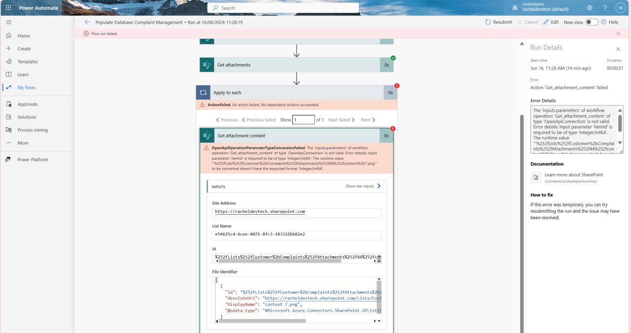The image size is (631, 333).
Task: Click the File Identifier horizontal scrollbar
Action: tap(262, 321)
